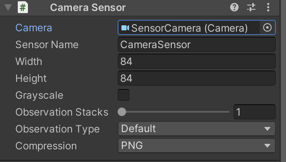Click the Observation Stacks value field
Viewport: 286px width, 162px height.
coord(254,112)
